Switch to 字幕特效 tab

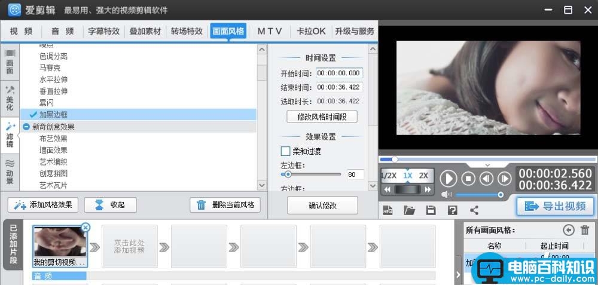tap(103, 31)
